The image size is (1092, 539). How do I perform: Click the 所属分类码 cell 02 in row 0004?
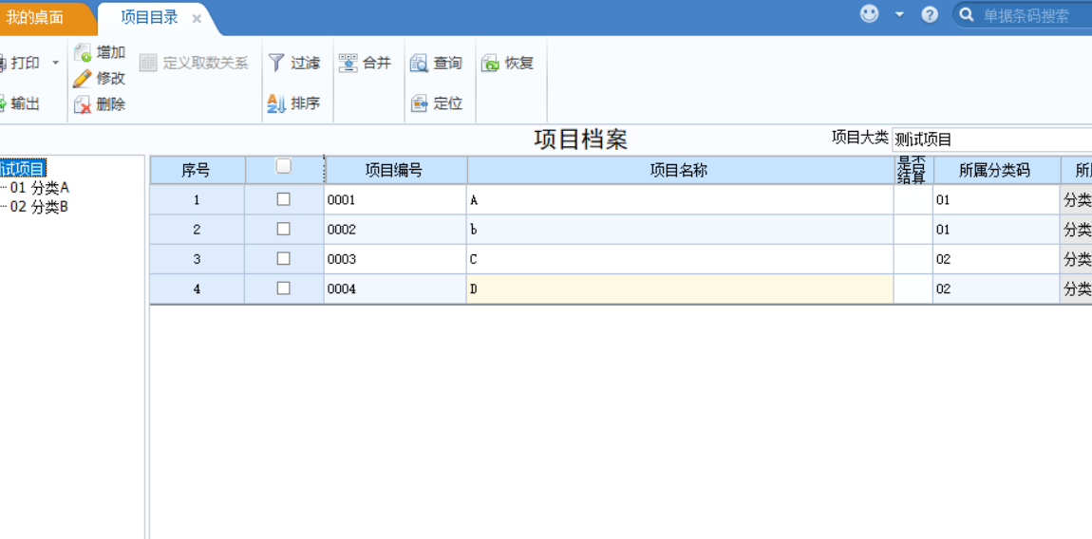996,289
